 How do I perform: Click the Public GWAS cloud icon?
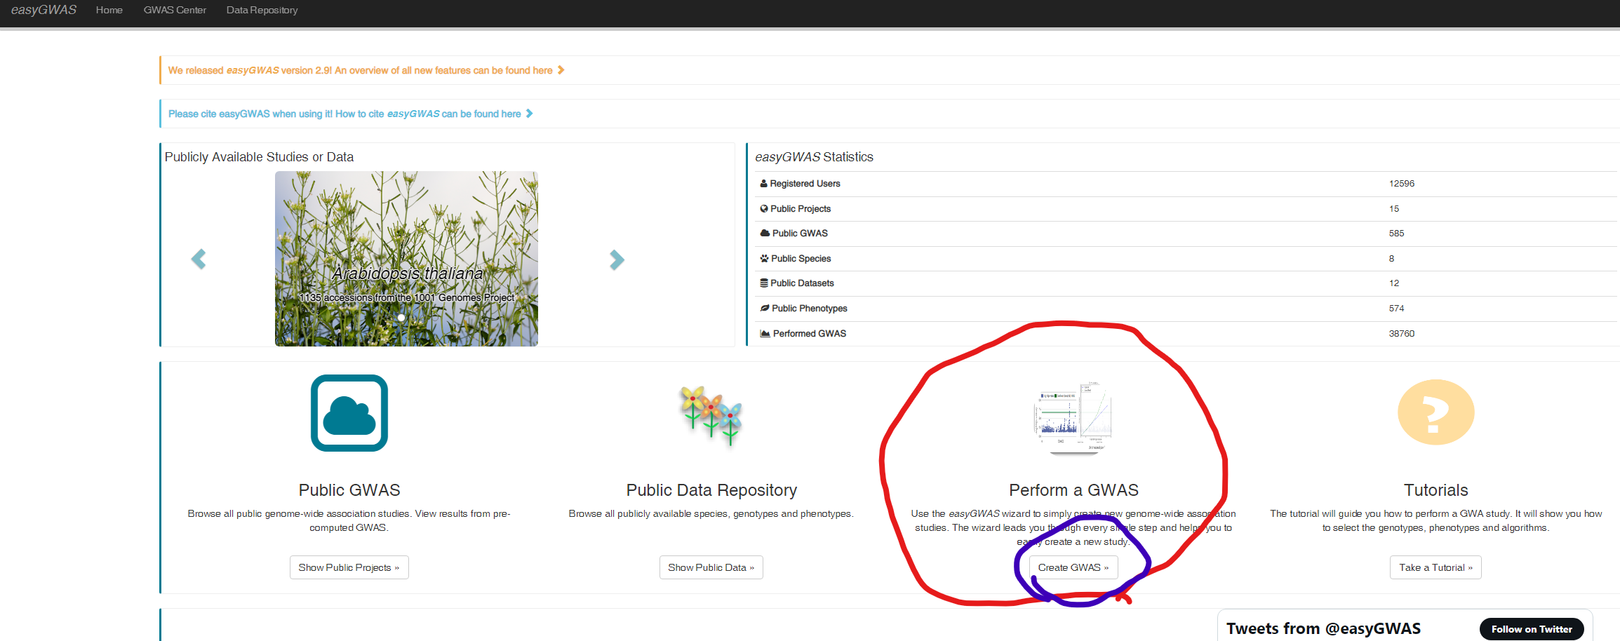[x=349, y=413]
